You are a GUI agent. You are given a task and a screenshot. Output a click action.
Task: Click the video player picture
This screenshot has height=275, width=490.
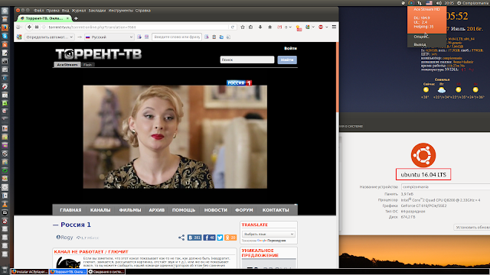click(175, 137)
